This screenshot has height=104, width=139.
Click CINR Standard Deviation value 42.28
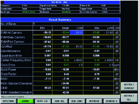(x=66, y=92)
